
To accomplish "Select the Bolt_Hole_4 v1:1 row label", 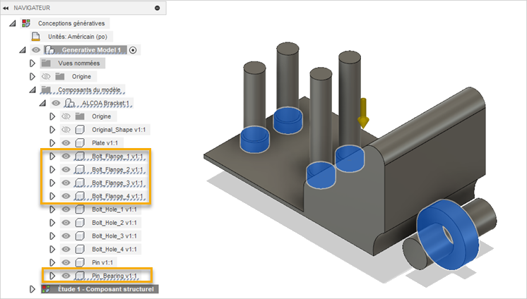I will (114, 250).
